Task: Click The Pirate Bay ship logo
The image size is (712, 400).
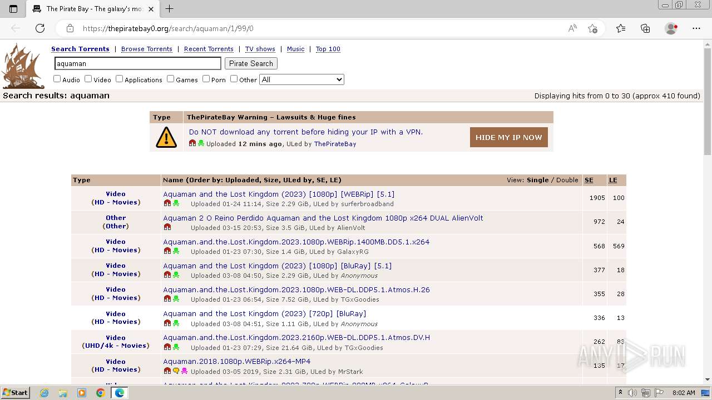Action: point(23,66)
